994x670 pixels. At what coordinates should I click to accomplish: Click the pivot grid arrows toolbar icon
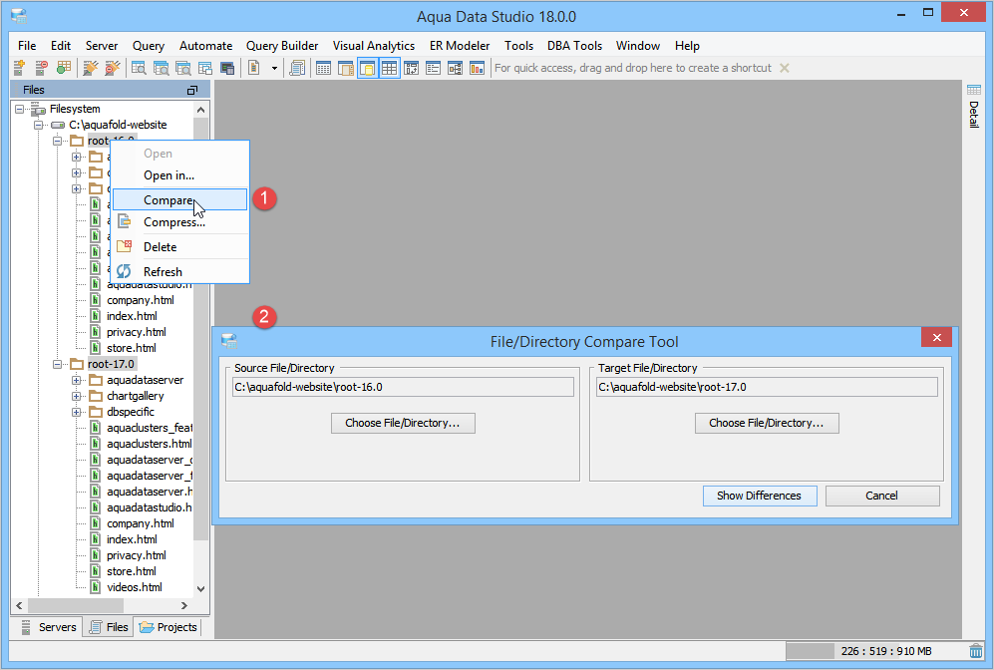[412, 68]
